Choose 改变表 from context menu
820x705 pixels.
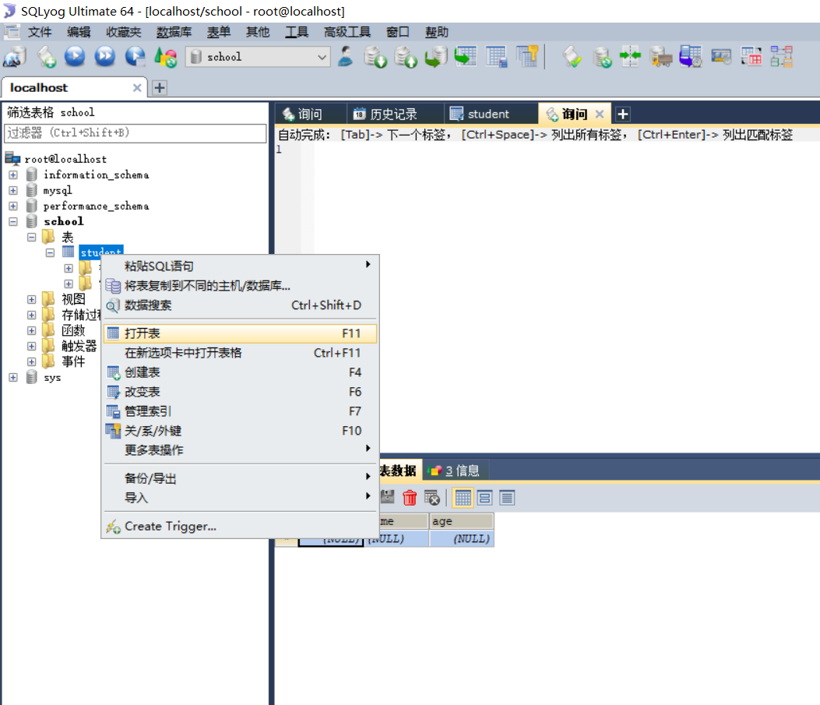pyautogui.click(x=240, y=392)
